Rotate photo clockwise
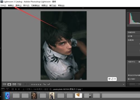The height and width of the screenshot is (100, 140). (49, 84)
